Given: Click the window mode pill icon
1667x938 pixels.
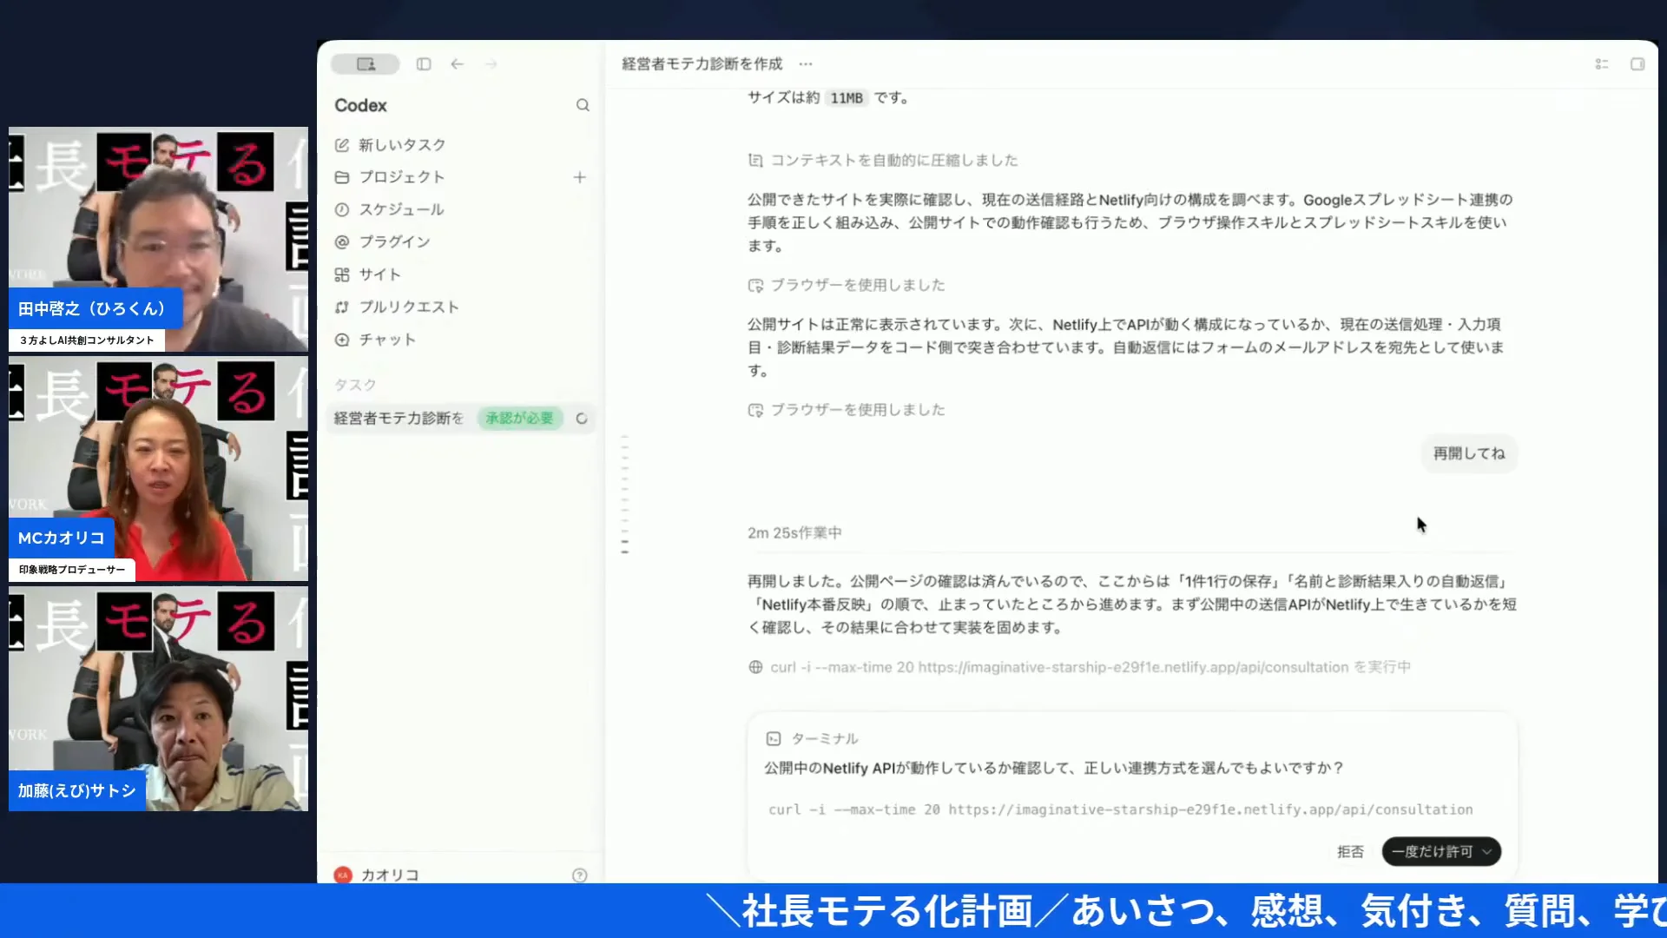Looking at the screenshot, I should (366, 64).
